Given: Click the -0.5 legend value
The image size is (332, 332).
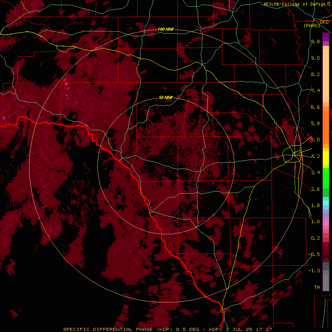Looking at the screenshot, I should 314,255.
